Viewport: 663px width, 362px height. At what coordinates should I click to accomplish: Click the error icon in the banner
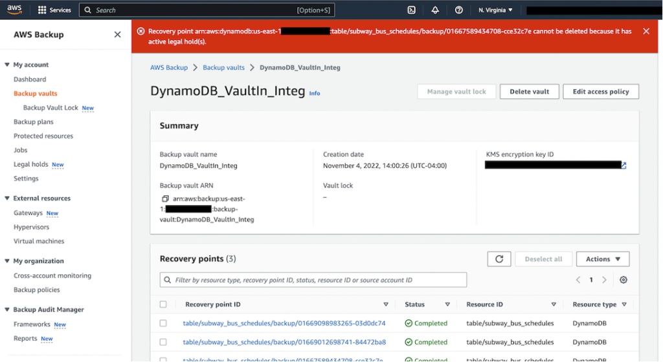[140, 31]
